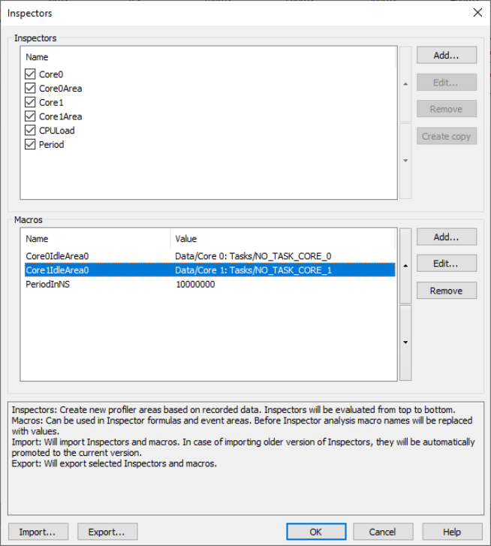
Task: Move inspector down with arrow button
Action: point(405,161)
